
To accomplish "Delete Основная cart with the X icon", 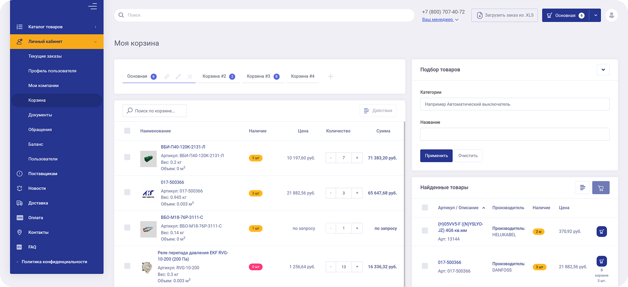I will coord(190,76).
